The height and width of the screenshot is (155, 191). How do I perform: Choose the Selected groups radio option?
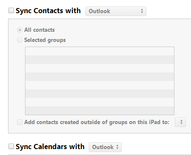(20, 40)
